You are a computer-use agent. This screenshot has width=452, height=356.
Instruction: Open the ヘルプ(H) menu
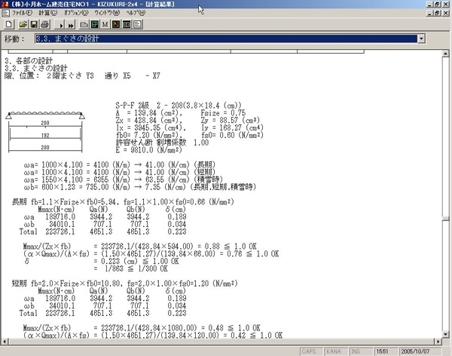click(x=136, y=14)
